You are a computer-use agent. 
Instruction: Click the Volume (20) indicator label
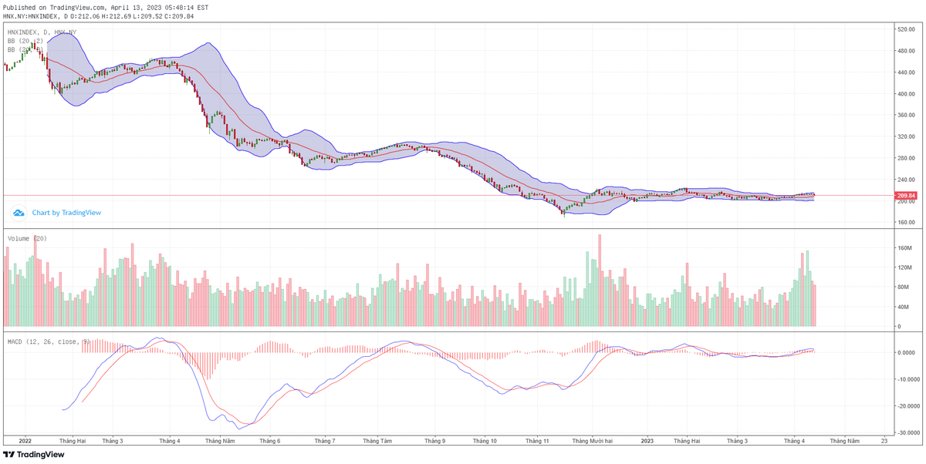coord(27,238)
